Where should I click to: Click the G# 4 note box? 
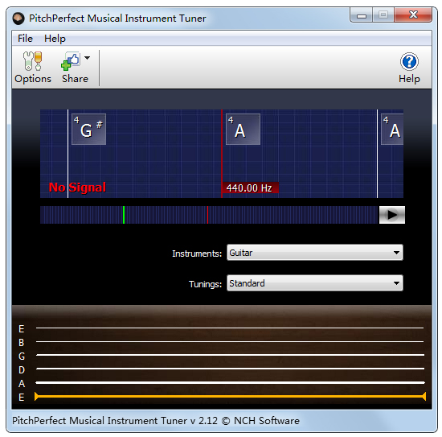pos(88,129)
